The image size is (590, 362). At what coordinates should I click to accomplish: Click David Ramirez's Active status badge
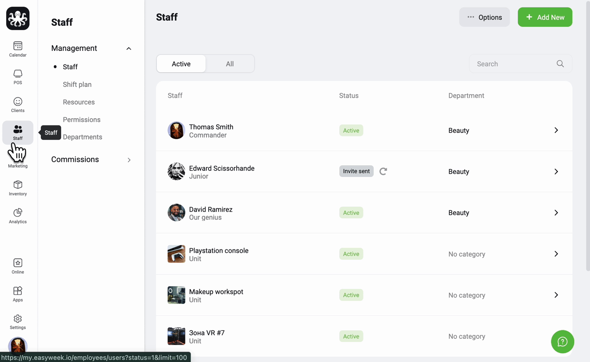tap(351, 213)
